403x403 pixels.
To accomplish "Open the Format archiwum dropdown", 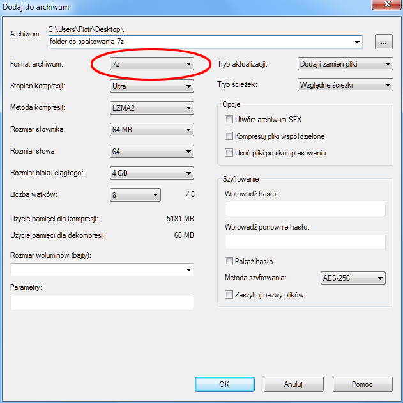I will coord(151,64).
